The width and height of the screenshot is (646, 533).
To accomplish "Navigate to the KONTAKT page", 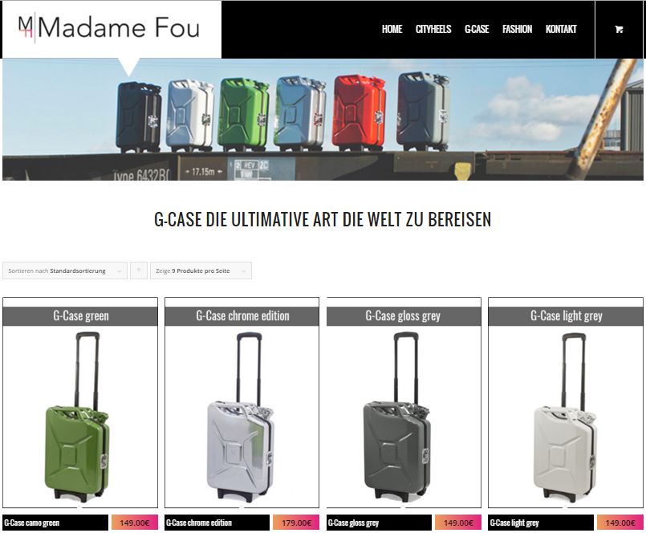I will pyautogui.click(x=561, y=29).
